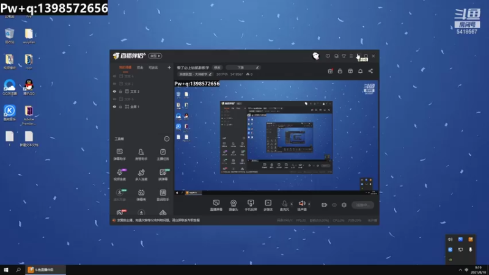
Task: Expand the microphone device dropdown arrow
Action: (292, 204)
